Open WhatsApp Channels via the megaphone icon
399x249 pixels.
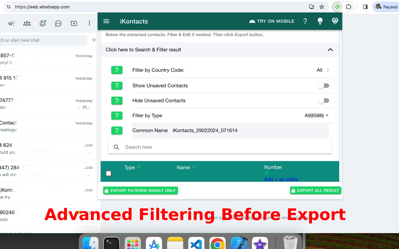(11, 23)
